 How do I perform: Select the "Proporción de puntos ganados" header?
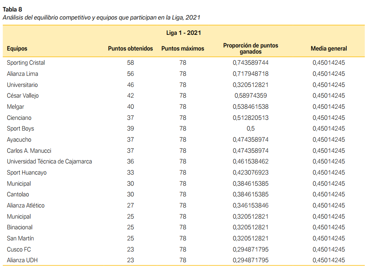[x=251, y=49]
